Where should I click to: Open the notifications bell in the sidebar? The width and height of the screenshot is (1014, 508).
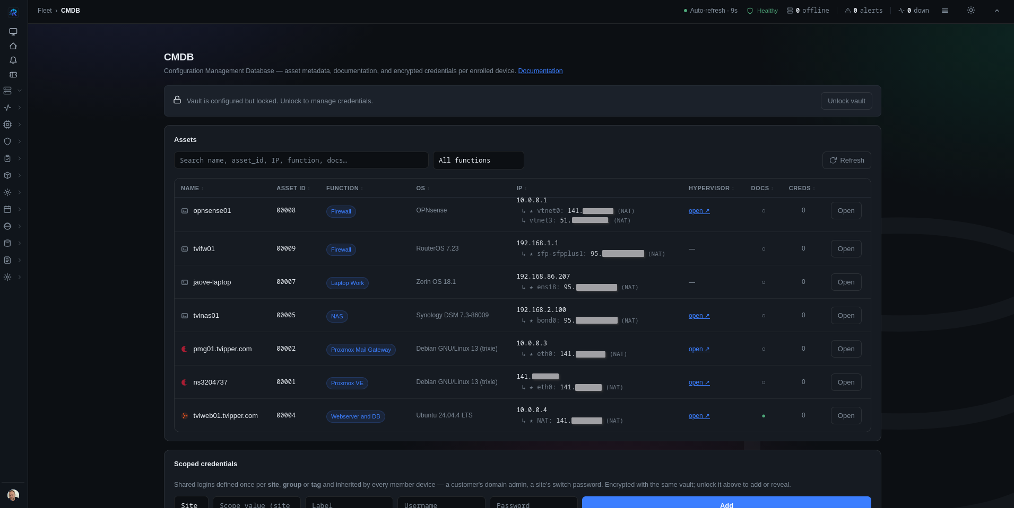[x=13, y=60]
